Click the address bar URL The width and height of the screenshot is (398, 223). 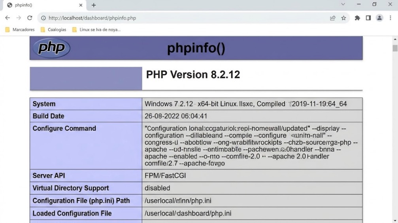(92, 18)
